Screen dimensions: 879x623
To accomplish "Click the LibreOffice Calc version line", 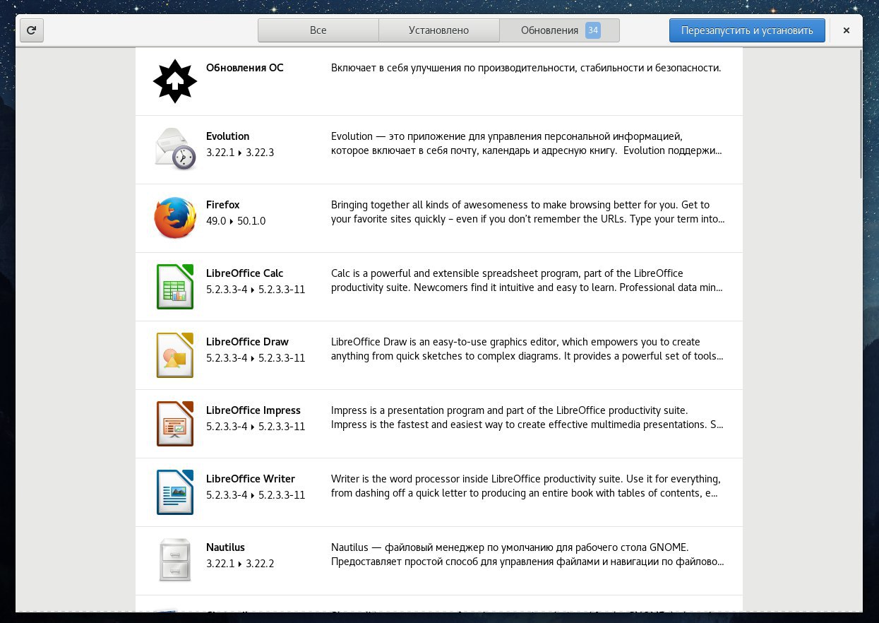I will 256,290.
